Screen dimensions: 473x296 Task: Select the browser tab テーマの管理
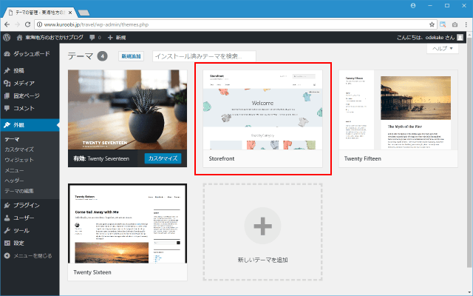point(39,13)
